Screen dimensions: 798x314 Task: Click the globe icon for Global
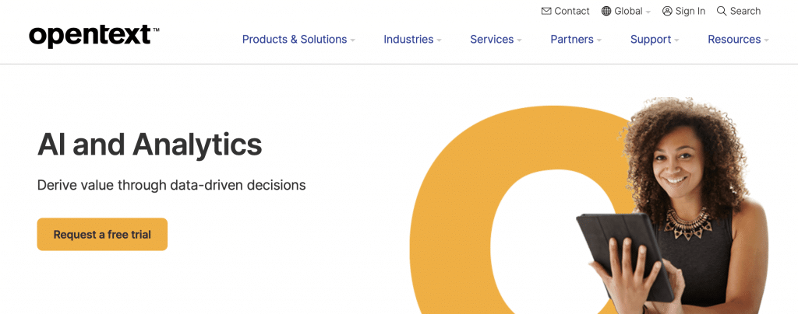coord(606,11)
